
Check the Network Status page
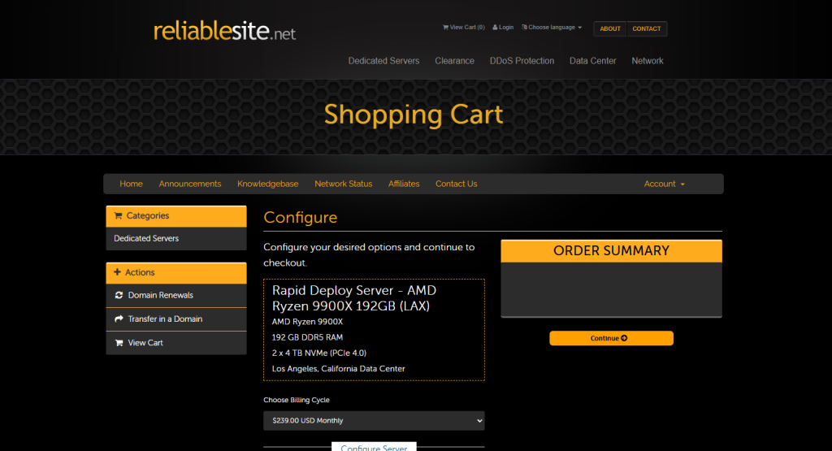tap(344, 184)
